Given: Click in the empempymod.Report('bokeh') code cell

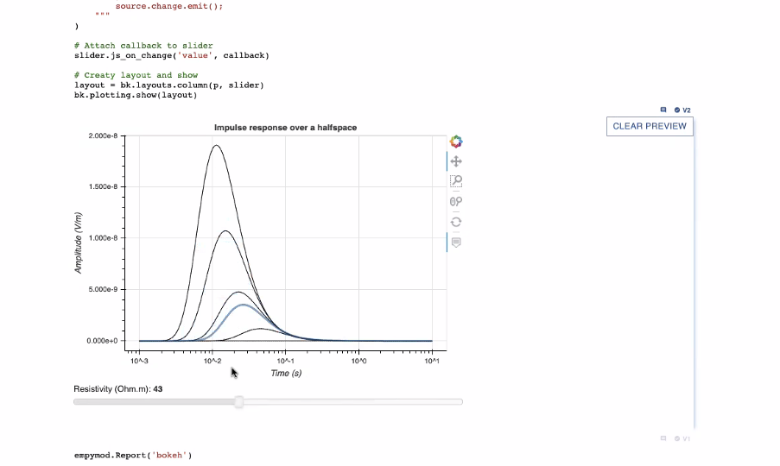Looking at the screenshot, I should [132, 455].
